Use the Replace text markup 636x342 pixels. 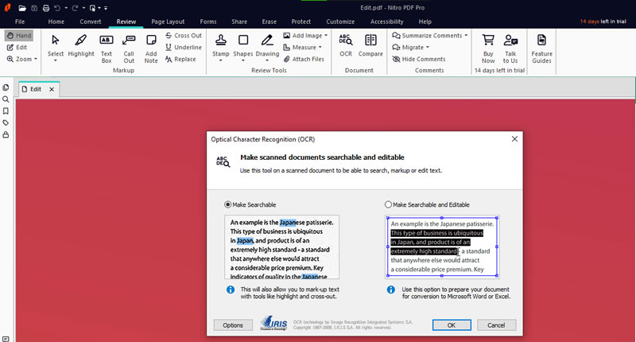point(180,59)
